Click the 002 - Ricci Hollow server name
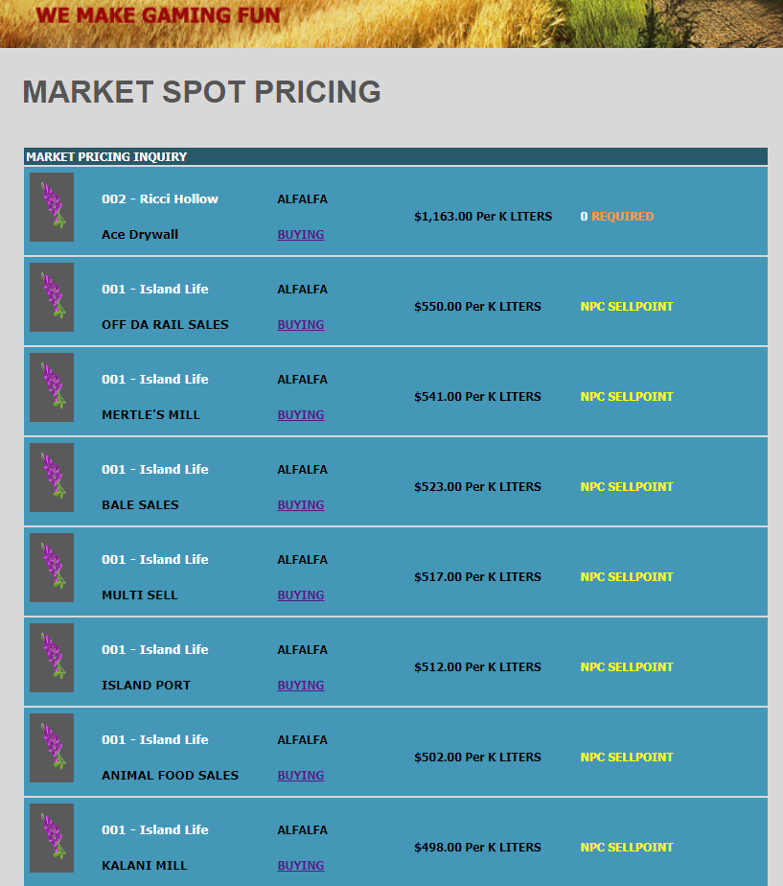This screenshot has height=886, width=783. [160, 199]
